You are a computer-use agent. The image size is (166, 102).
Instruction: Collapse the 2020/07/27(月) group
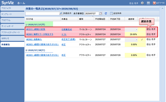[27, 24]
